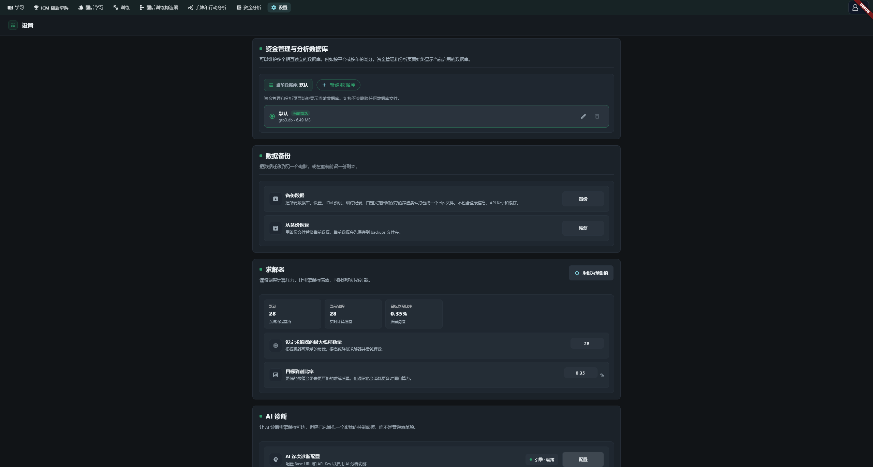Viewport: 873px width, 467px height.
Task: Click the 资金管理与分析数据库 heading
Action: coord(297,49)
